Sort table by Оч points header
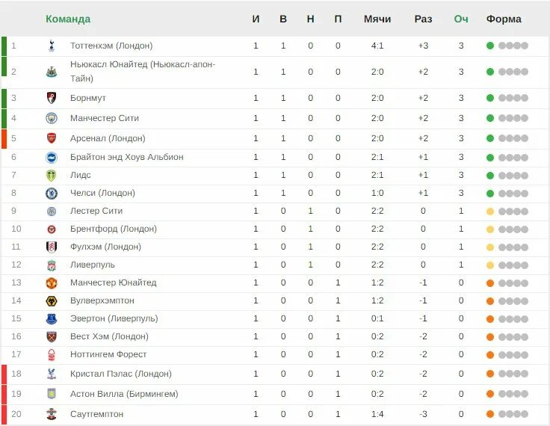Image resolution: width=550 pixels, height=426 pixels. pos(461,19)
